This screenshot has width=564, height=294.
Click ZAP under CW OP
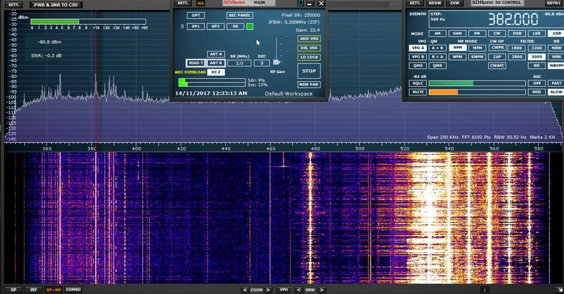click(x=497, y=57)
